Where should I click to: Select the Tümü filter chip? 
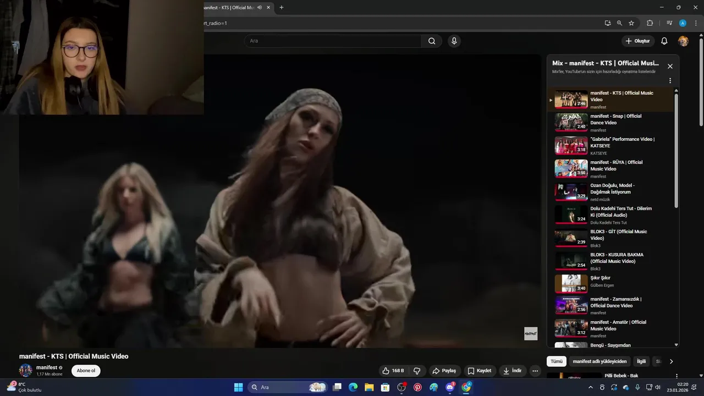557,361
